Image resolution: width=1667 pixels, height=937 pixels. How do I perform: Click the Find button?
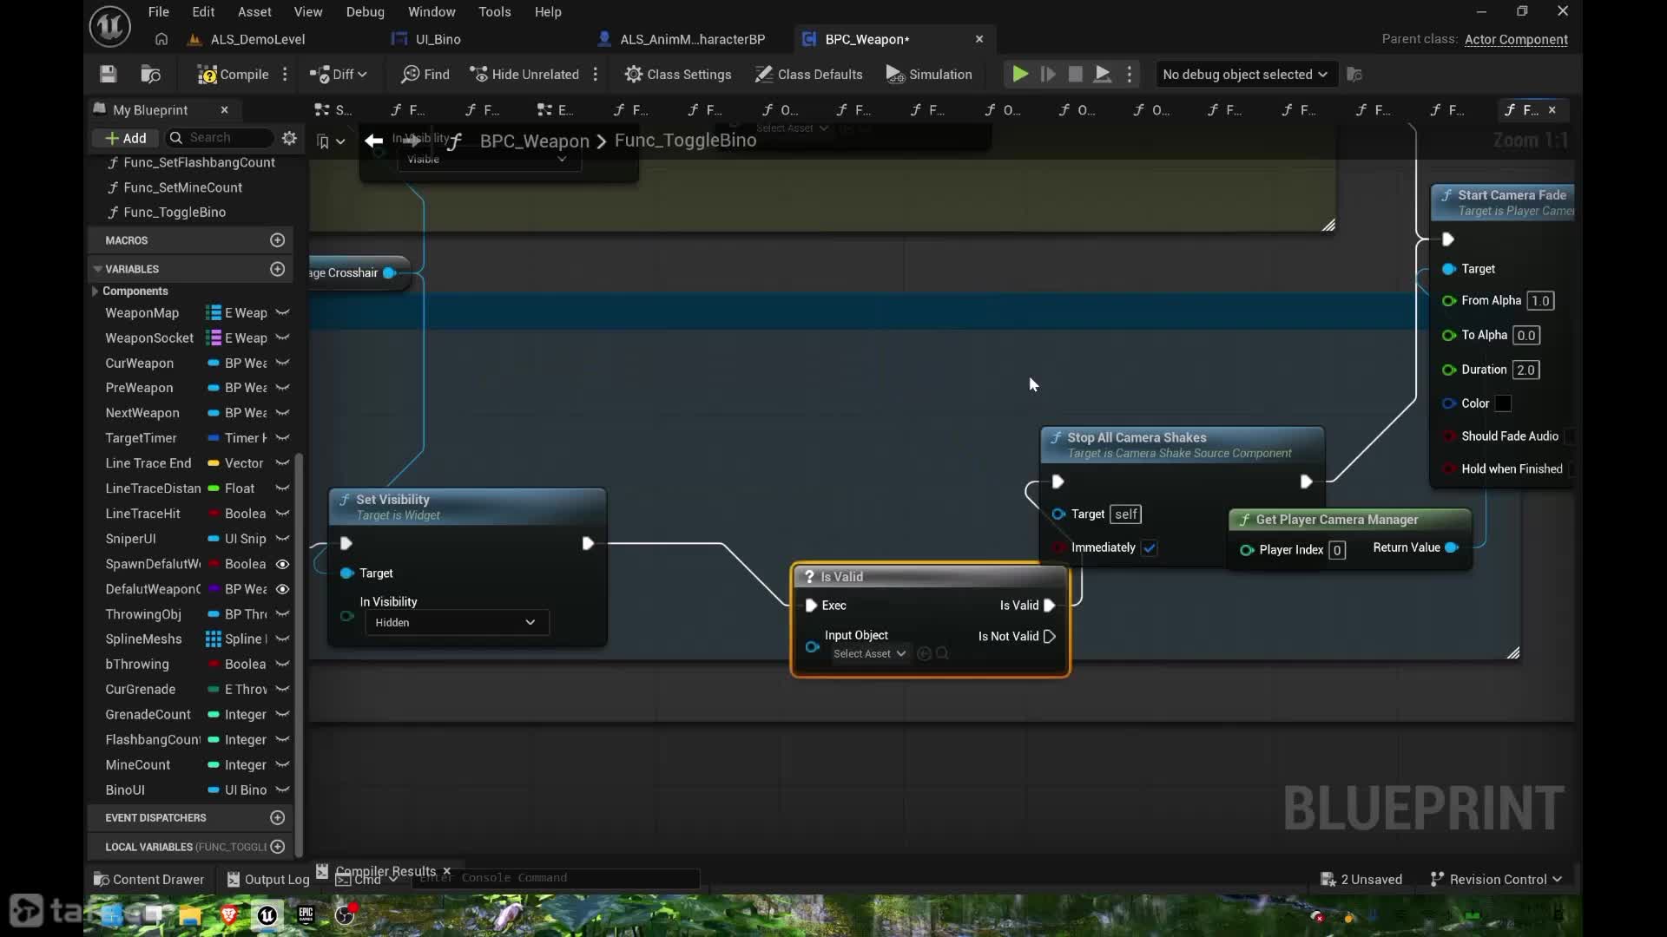[425, 75]
